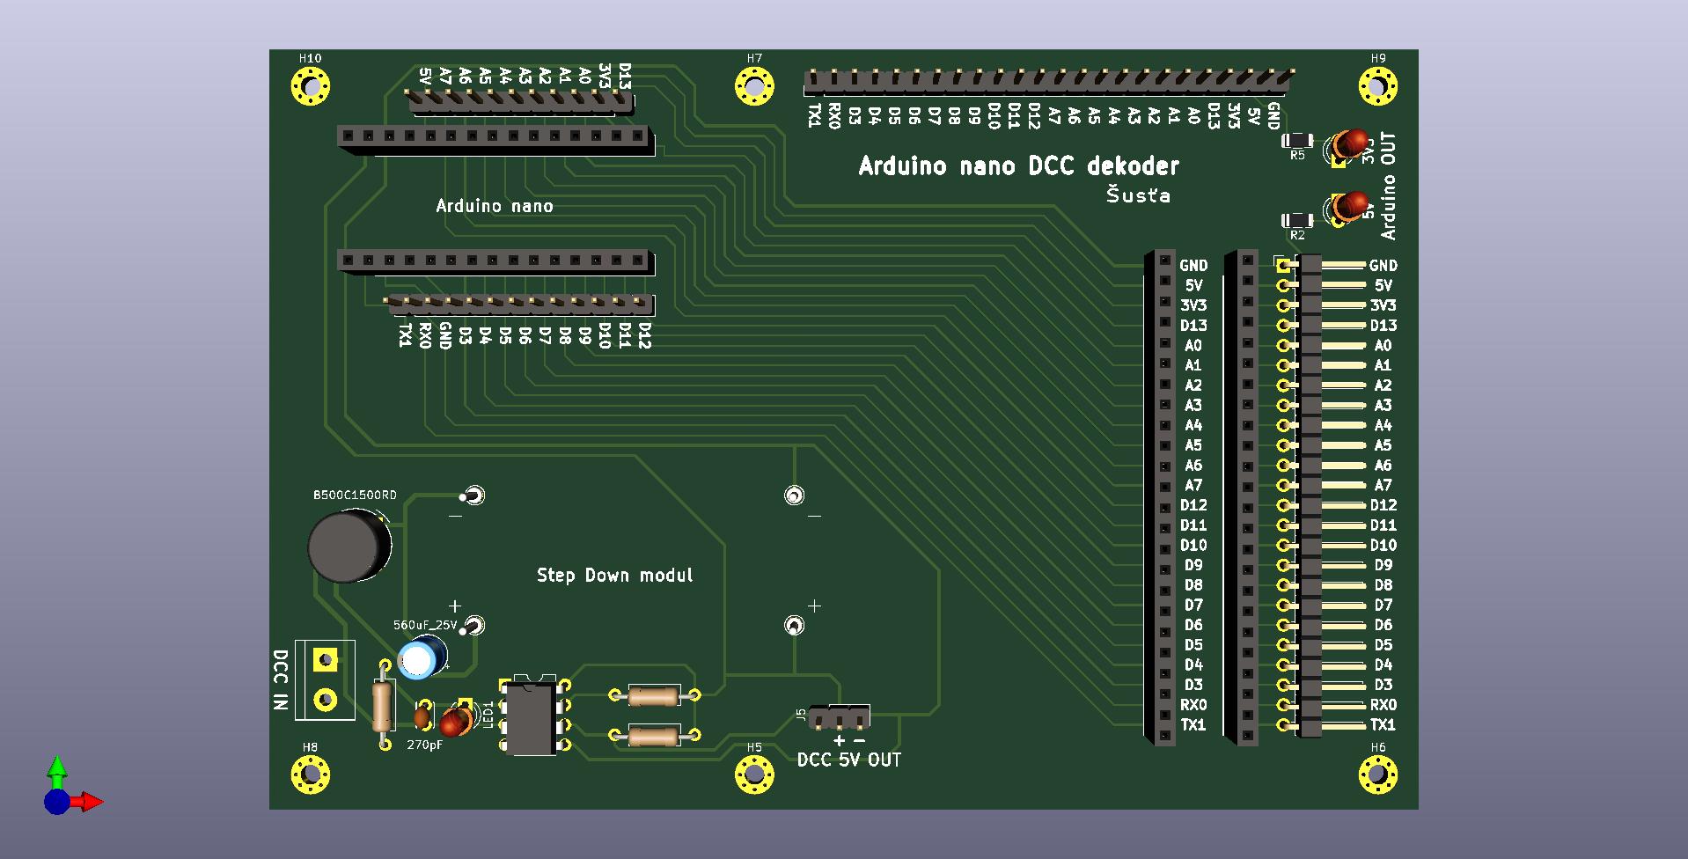Click the Step Down module's upper-right minus pad

click(x=794, y=496)
